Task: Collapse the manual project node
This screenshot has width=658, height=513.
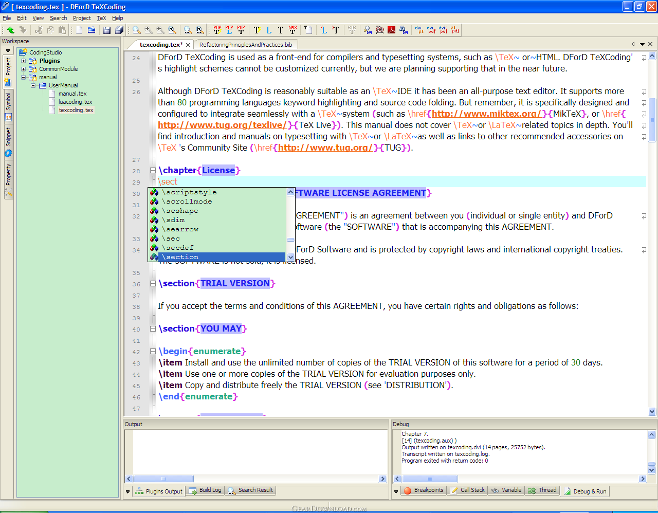Action: (x=23, y=77)
